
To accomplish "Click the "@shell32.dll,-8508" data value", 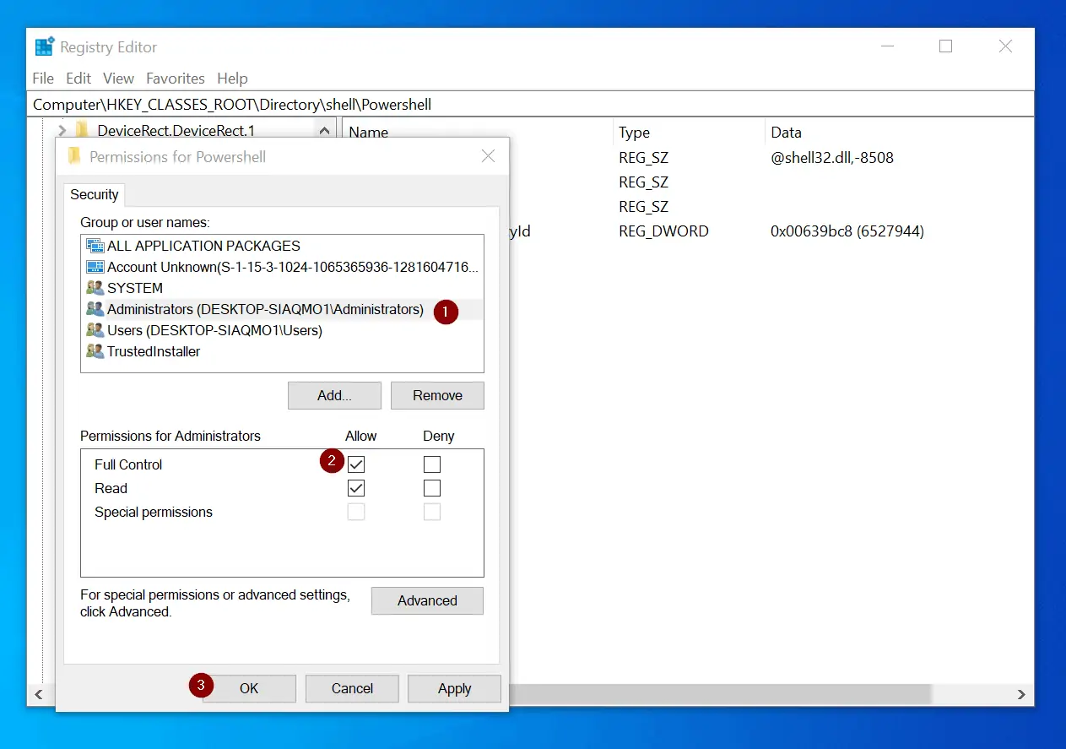I will [832, 158].
